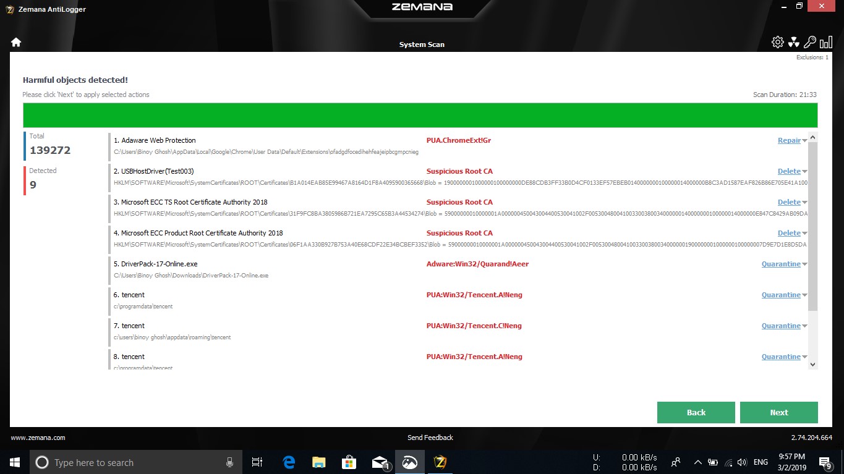Click the results list scrollbar thumb
Image resolution: width=844 pixels, height=474 pixels.
pos(813,226)
